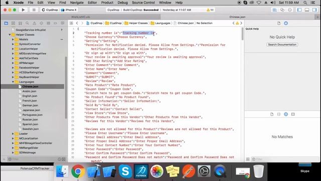Open System Preferences from the Dock
Screen dimensions: 321x181
coord(204,171)
